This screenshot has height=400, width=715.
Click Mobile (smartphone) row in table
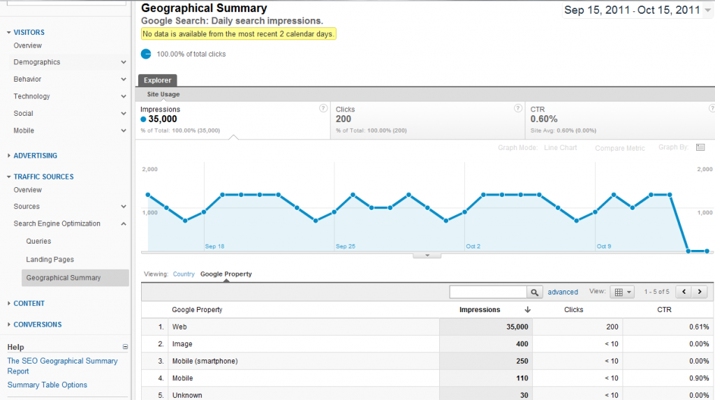pos(428,361)
